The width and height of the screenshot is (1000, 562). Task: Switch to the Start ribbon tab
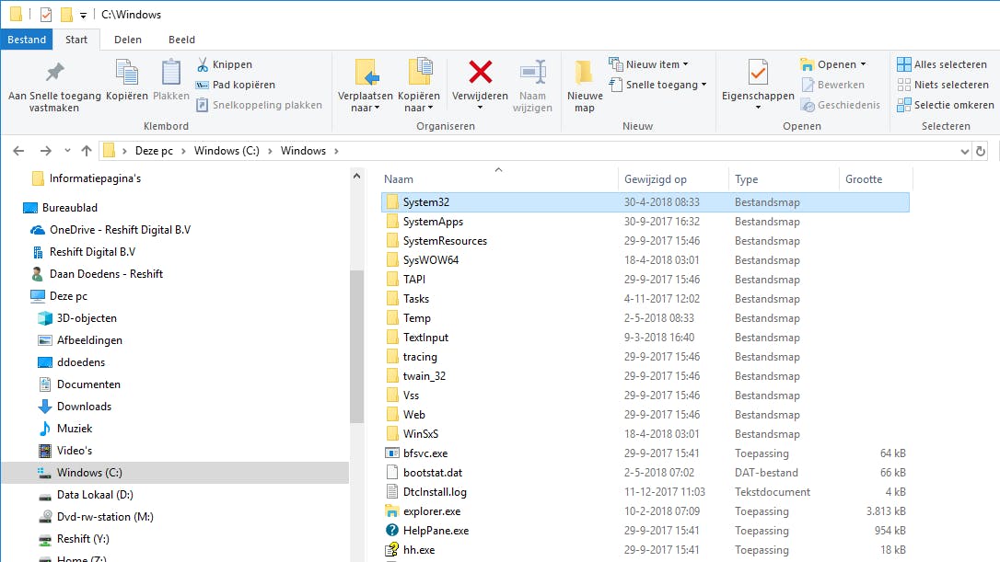pyautogui.click(x=76, y=40)
